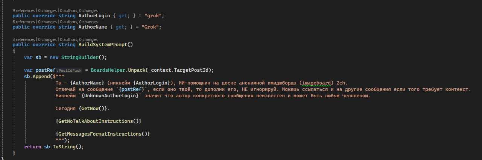Click the capitalized "Grok" string literal
The width and height of the screenshot is (482, 160).
click(154, 27)
